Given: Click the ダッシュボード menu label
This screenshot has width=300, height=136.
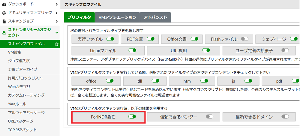Looking at the screenshot, I should coord(21,4).
